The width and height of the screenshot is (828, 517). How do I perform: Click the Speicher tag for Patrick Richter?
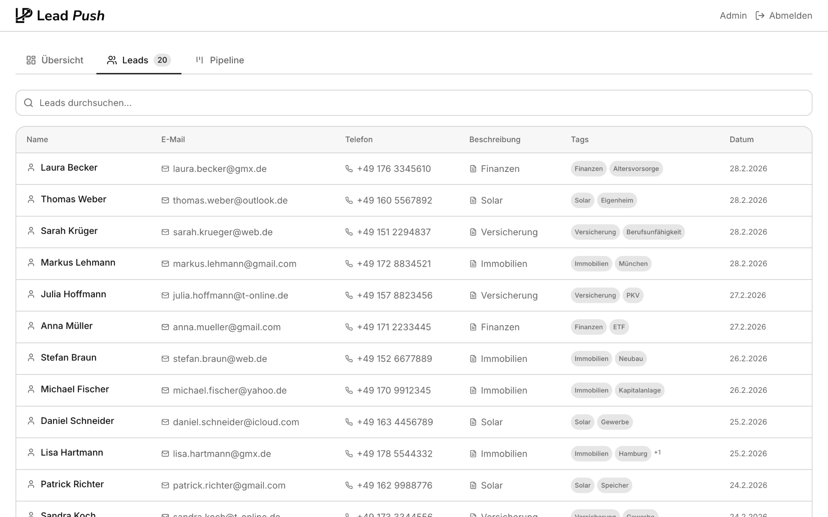tap(615, 485)
